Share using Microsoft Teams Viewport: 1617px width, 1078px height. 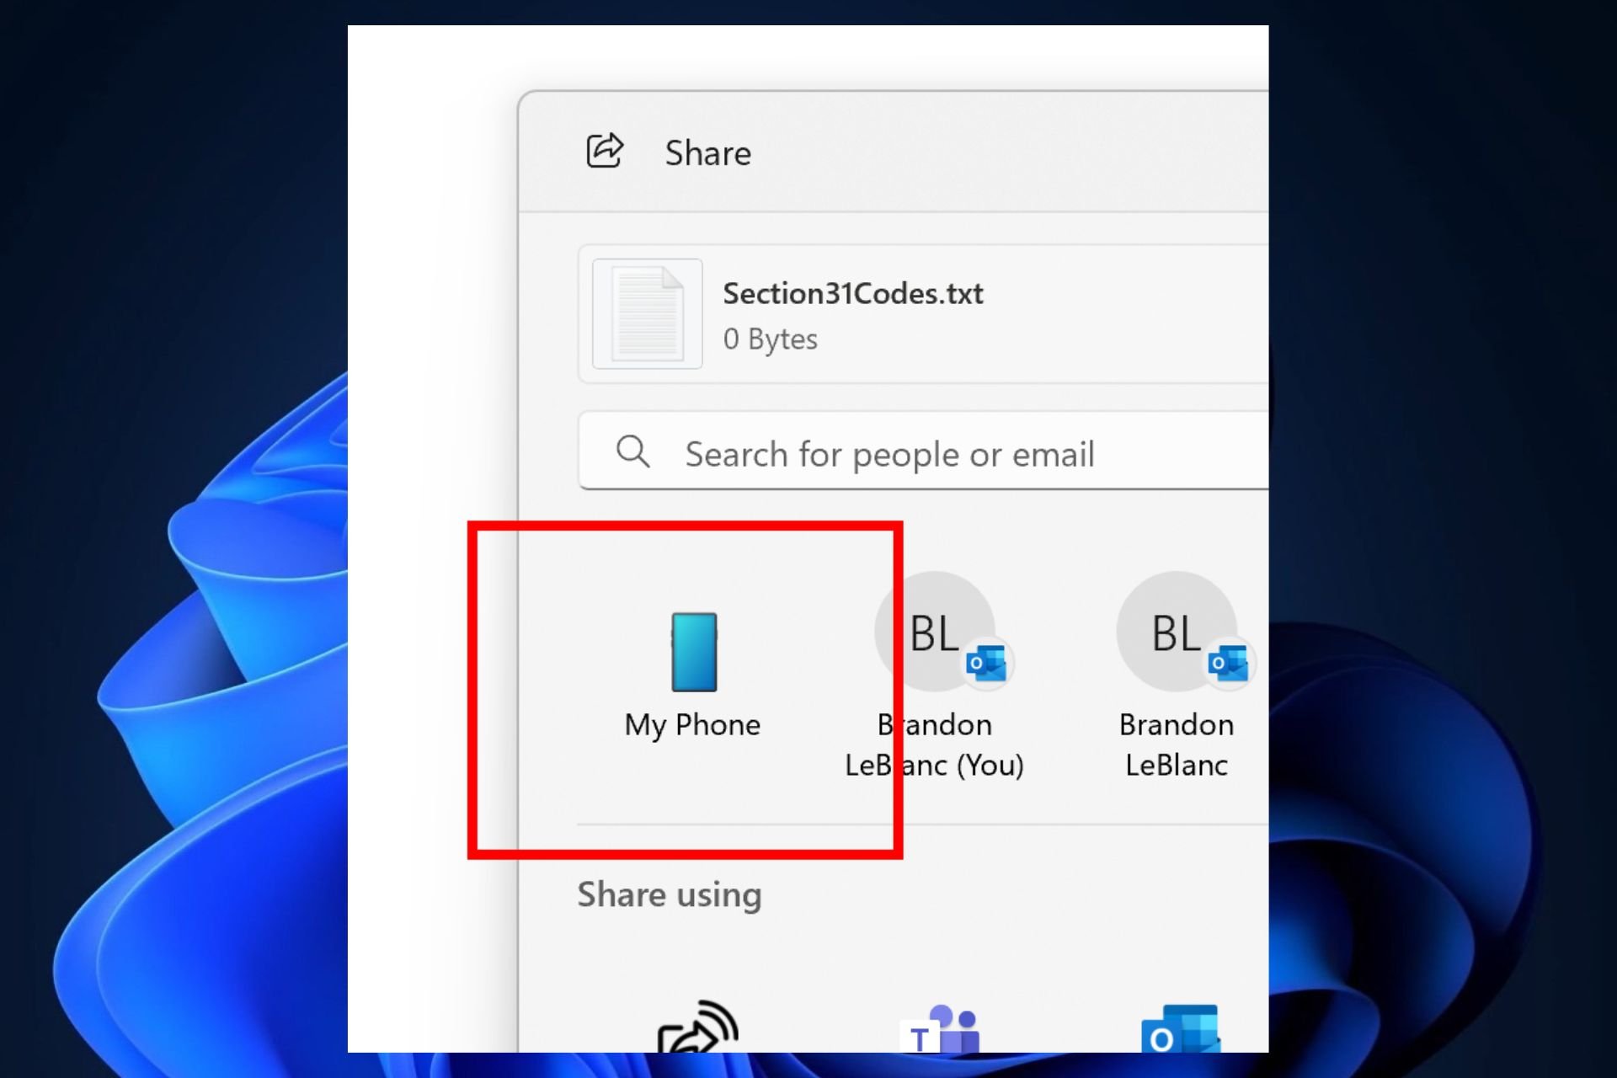[940, 1028]
